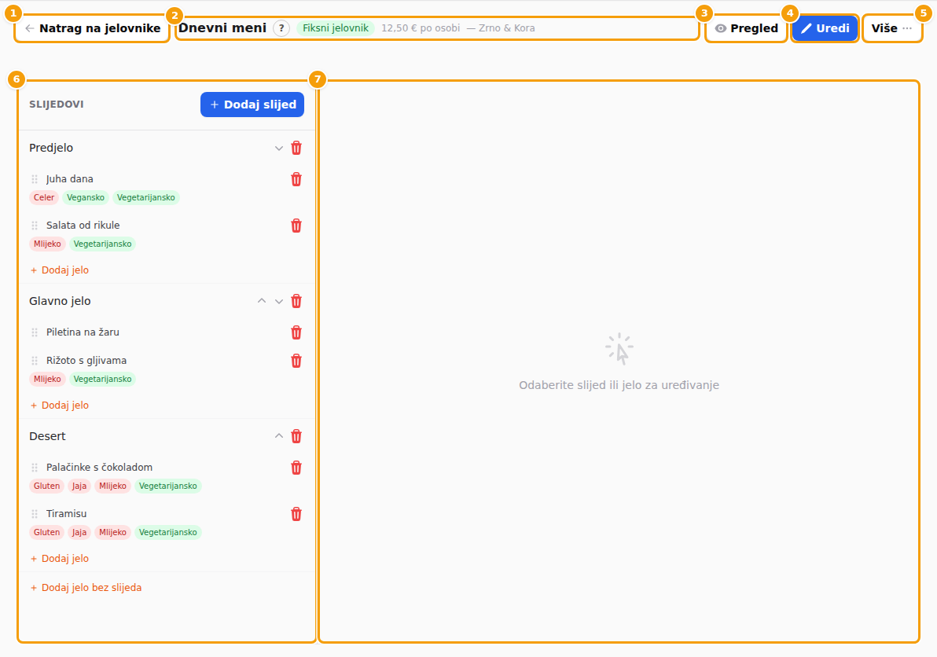This screenshot has height=657, width=937.
Task: Click Dodaj jelo bez slijeda link
Action: [86, 588]
